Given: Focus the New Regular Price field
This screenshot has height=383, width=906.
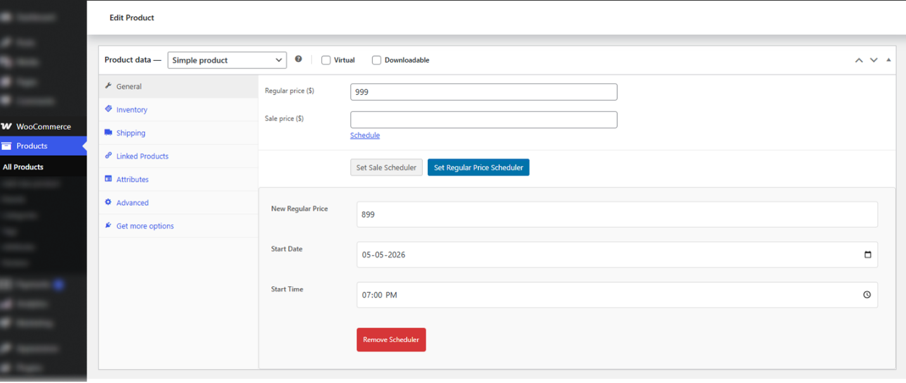Looking at the screenshot, I should (617, 215).
